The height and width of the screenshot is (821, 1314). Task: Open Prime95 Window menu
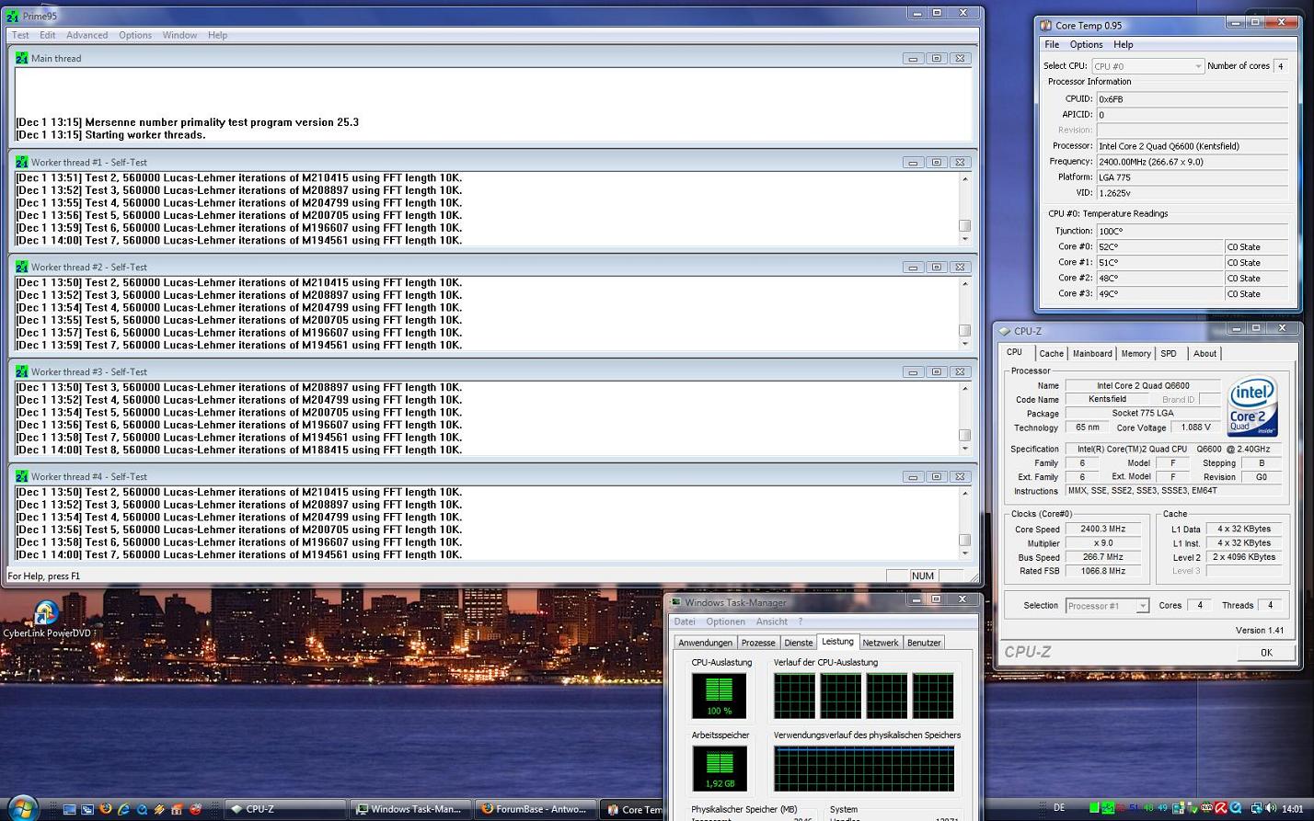pos(179,35)
